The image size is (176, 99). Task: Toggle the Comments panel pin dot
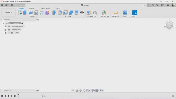click(37, 90)
